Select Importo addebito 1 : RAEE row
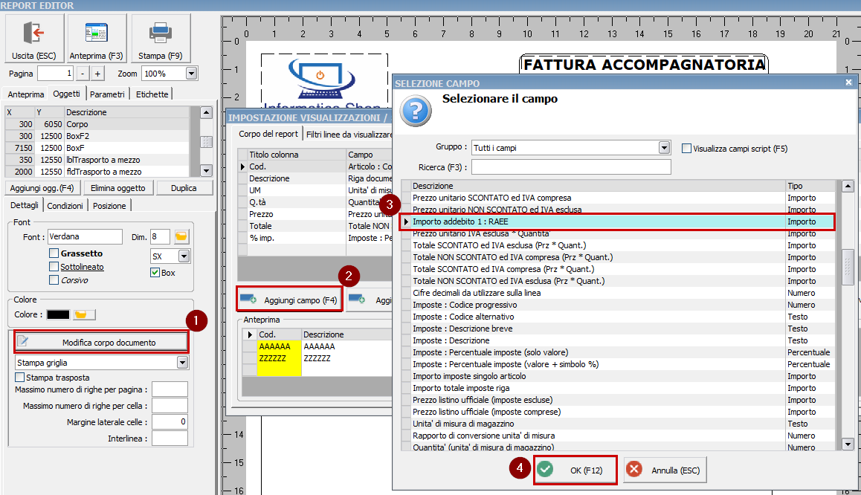 click(x=617, y=221)
